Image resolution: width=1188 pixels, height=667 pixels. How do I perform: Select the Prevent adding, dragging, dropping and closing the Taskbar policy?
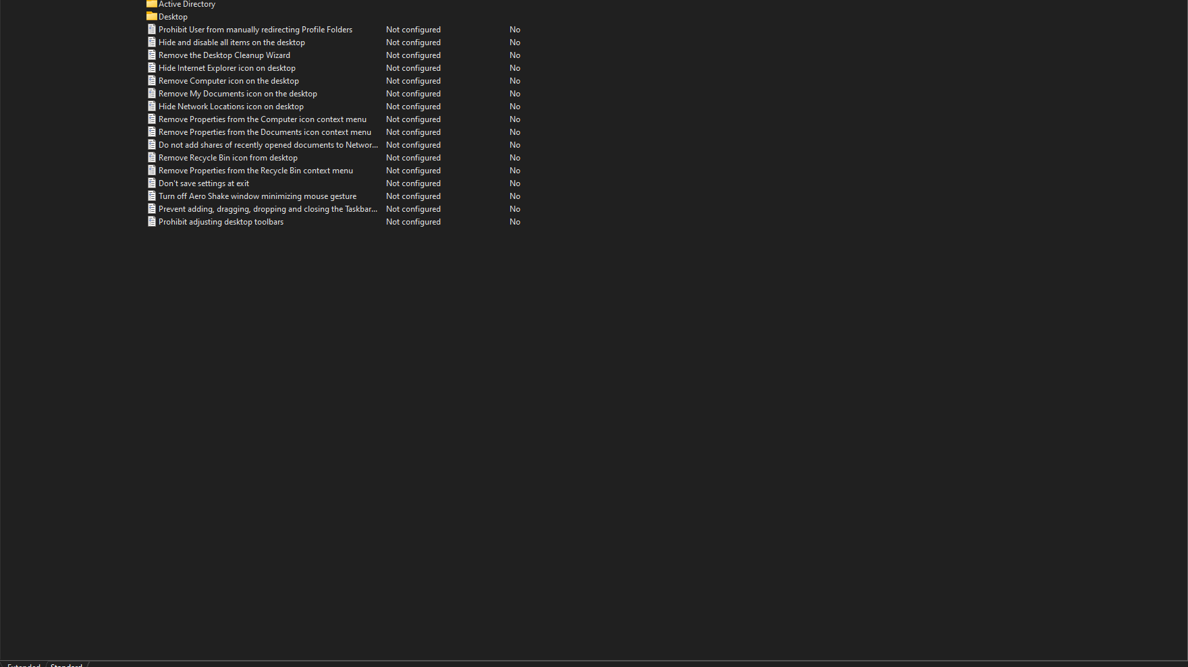[x=267, y=208]
